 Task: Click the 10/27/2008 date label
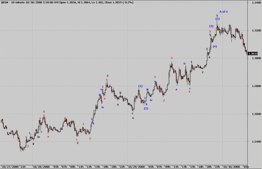10,166
